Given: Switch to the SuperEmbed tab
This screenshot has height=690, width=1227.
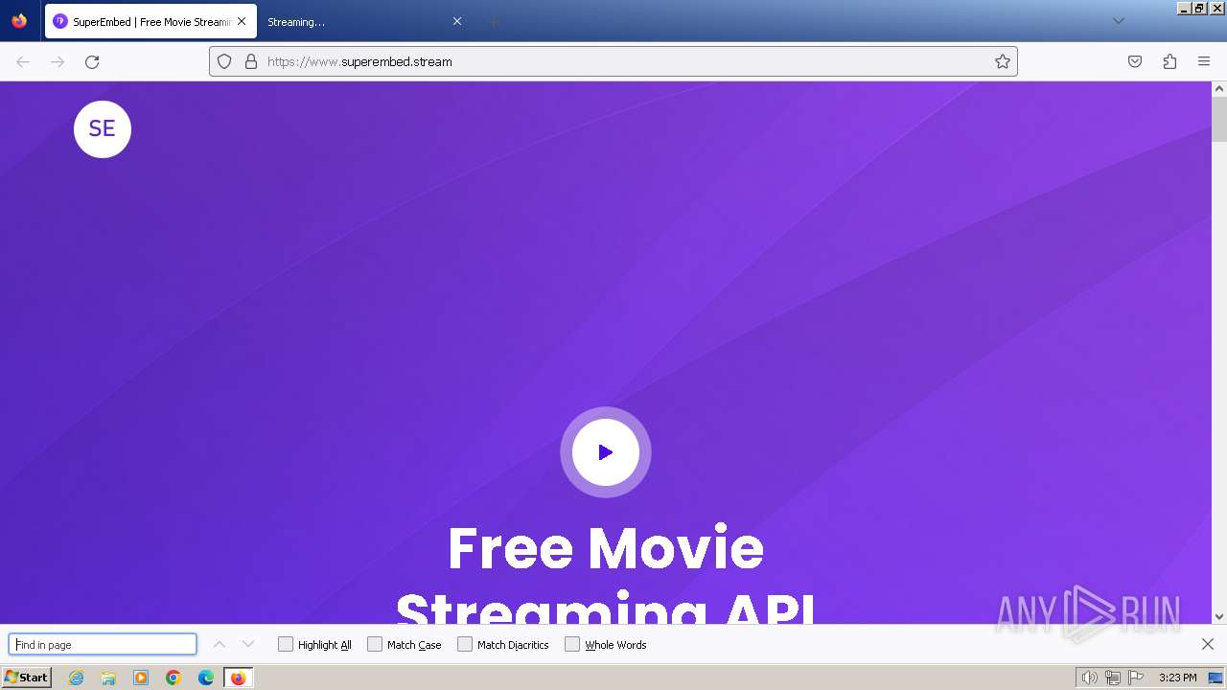Looking at the screenshot, I should tap(150, 21).
